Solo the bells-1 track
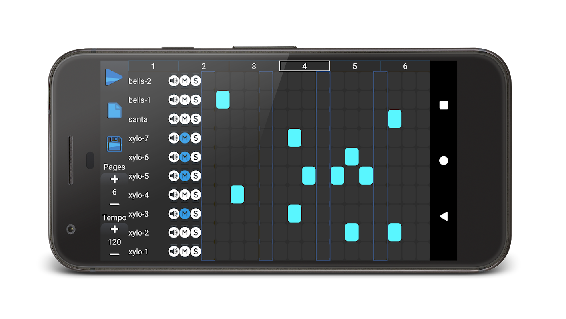This screenshot has width=566, height=319. (195, 100)
